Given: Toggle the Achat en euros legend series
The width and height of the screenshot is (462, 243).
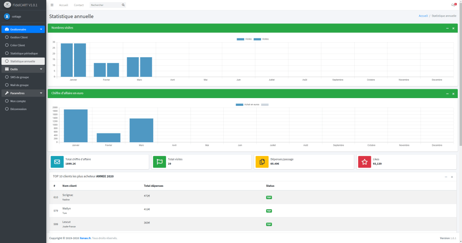Looking at the screenshot, I should (239, 104).
